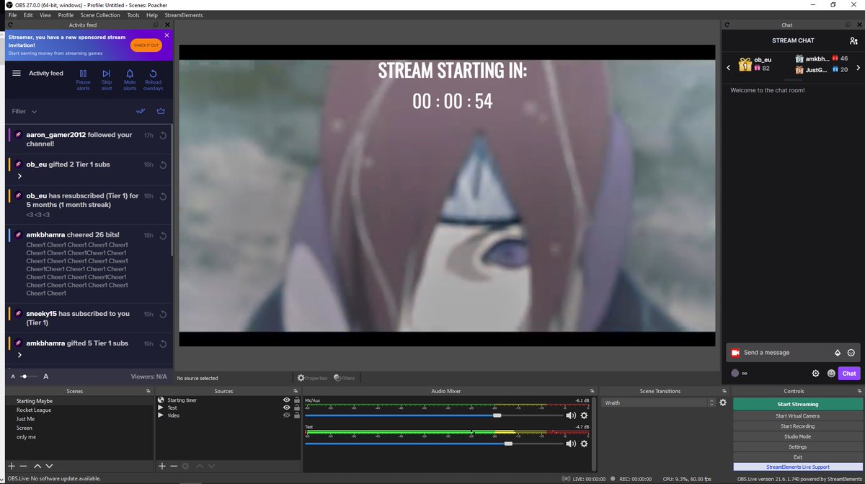
Task: Open the File menu
Action: [x=12, y=14]
